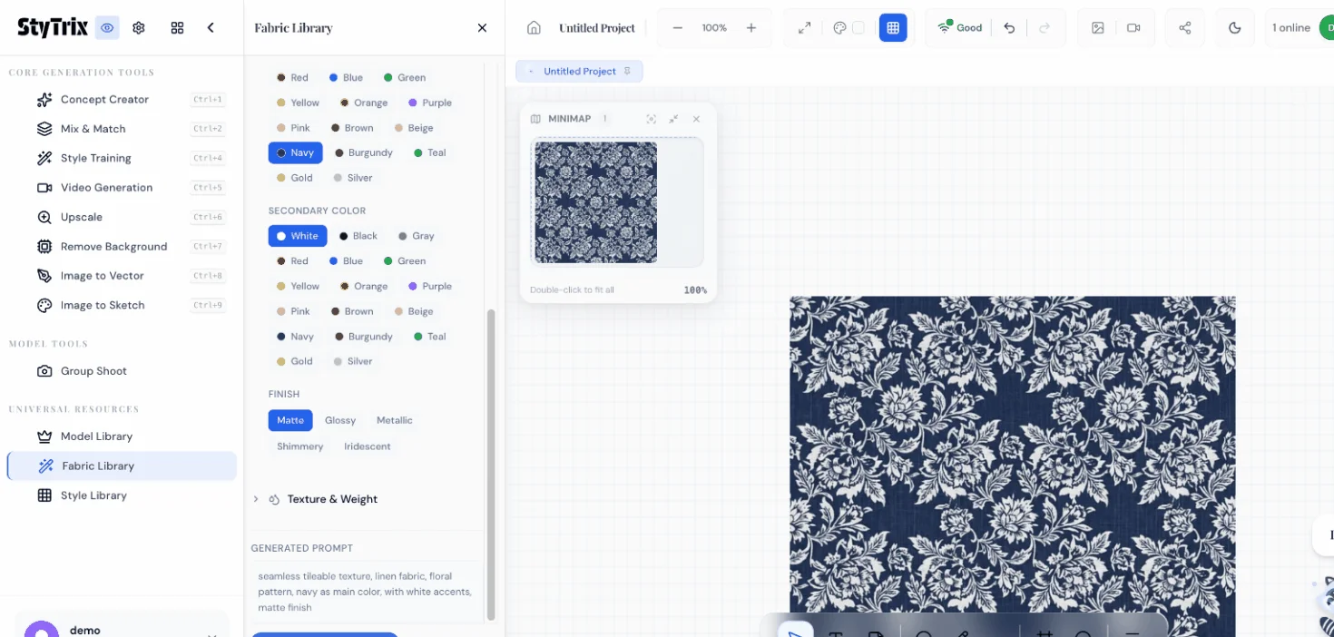Click the Untitled Project tab
This screenshot has width=1334, height=637.
[x=579, y=71]
